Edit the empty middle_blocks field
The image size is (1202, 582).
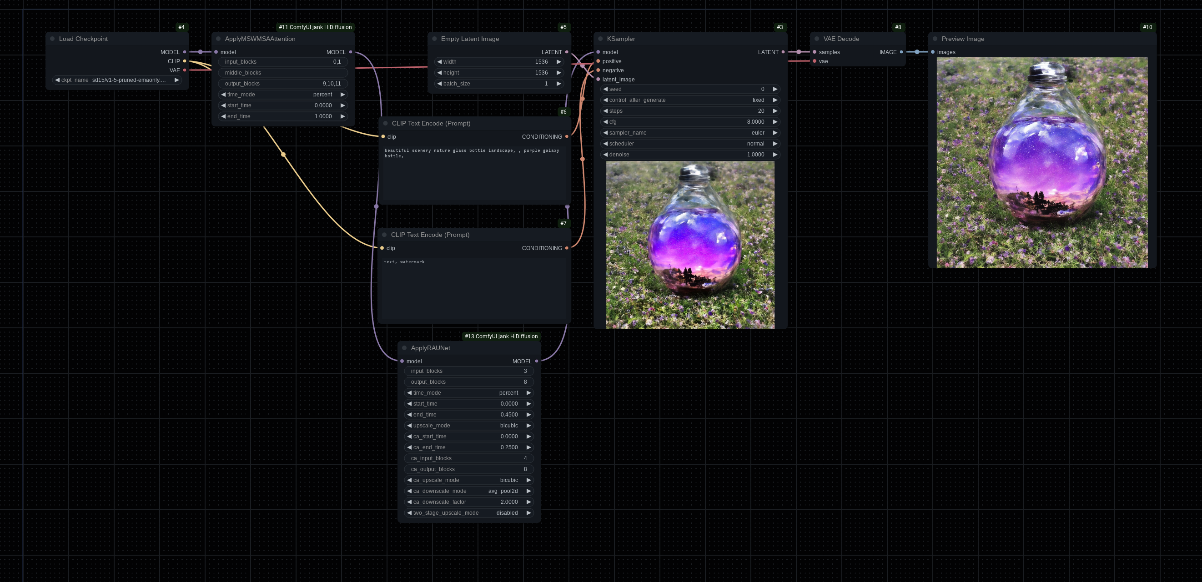click(283, 72)
